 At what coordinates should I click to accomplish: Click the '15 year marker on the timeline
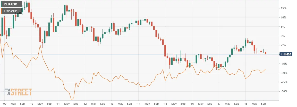pos(165,104)
